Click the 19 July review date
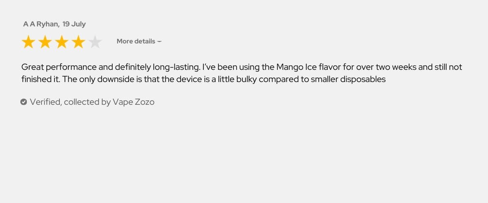Image resolution: width=488 pixels, height=203 pixels. [74, 24]
